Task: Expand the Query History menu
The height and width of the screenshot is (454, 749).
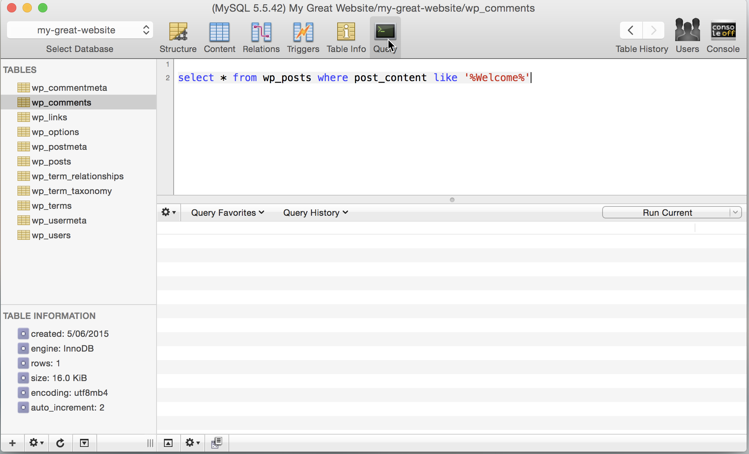Action: pos(315,213)
